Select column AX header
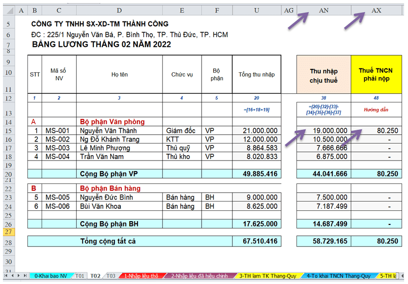Image resolution: width=408 pixels, height=284 pixels. pos(376,10)
